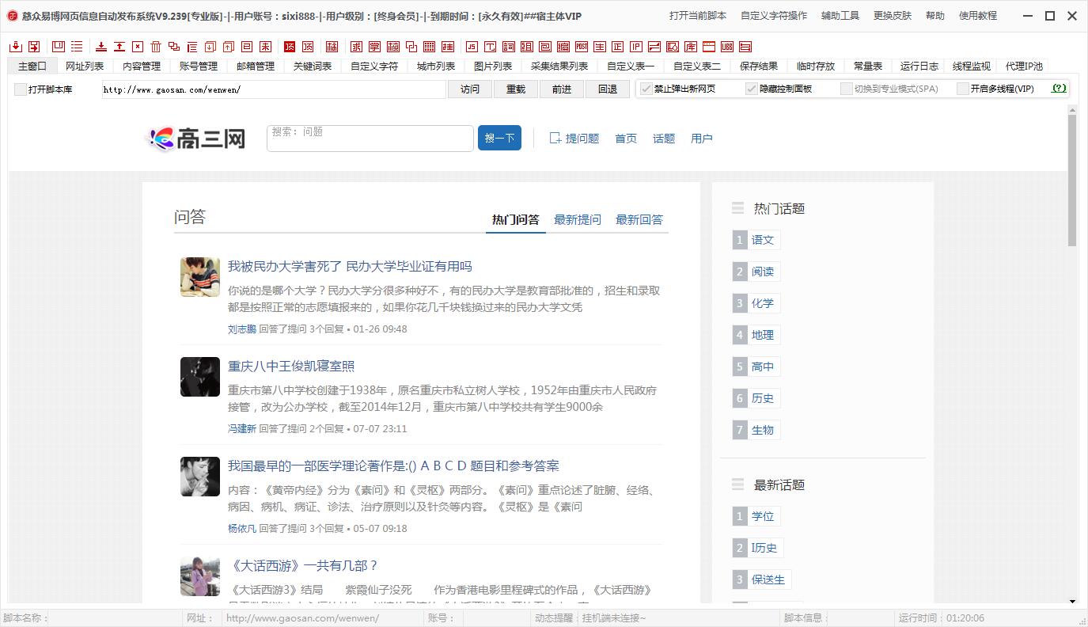The width and height of the screenshot is (1088, 627).
Task: Uncheck 禁止弹出新网页 checkbox
Action: point(646,89)
